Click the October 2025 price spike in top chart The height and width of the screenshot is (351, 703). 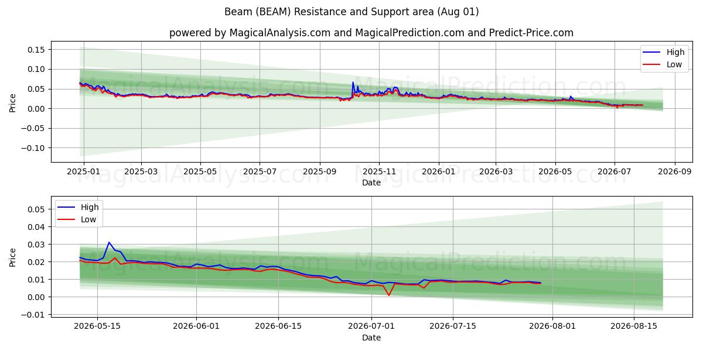(353, 82)
